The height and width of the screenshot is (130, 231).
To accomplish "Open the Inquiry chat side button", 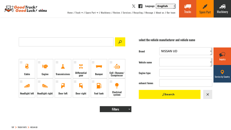I will (222, 56).
